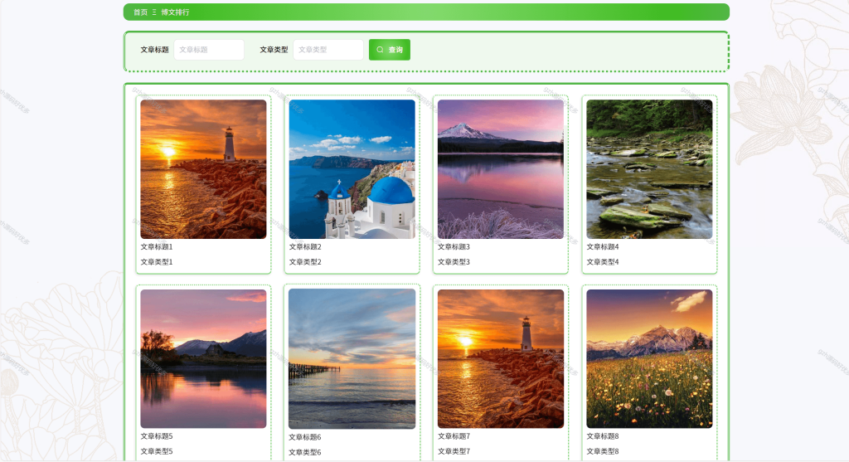
Task: Click the 查询 search button
Action: pos(390,50)
